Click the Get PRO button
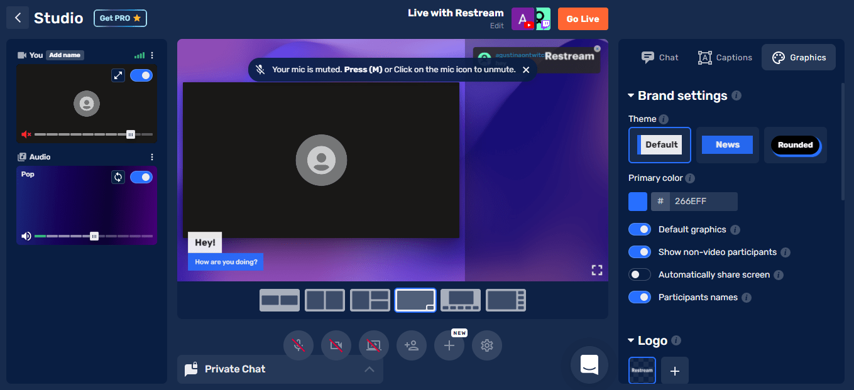Screen dimensions: 854x390 120,18
